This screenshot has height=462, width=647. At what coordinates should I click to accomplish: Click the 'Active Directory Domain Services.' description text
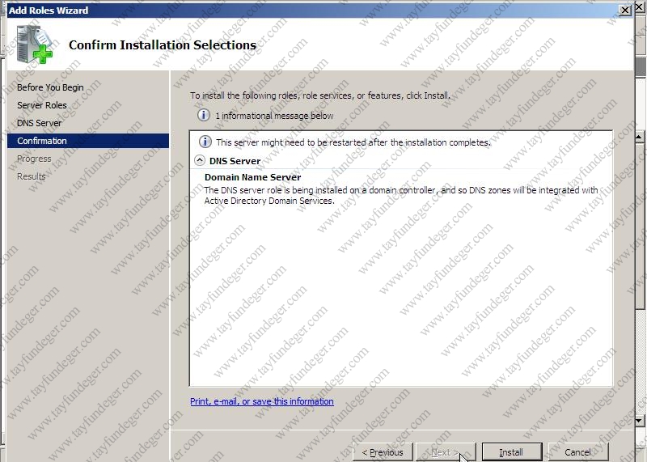pyautogui.click(x=269, y=201)
